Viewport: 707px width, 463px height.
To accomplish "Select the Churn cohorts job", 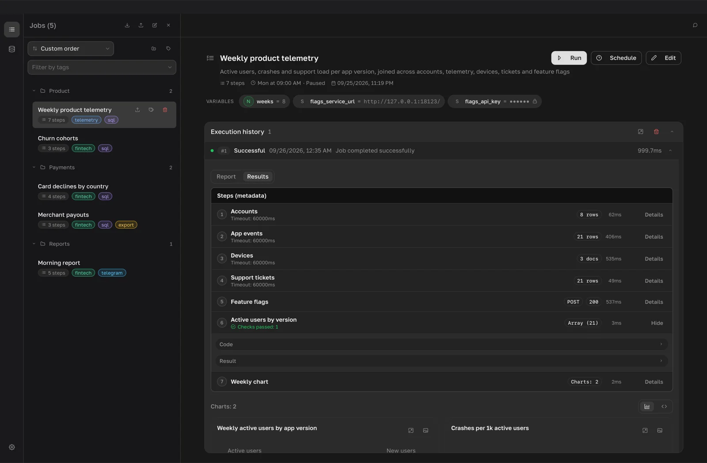I will [x=104, y=143].
